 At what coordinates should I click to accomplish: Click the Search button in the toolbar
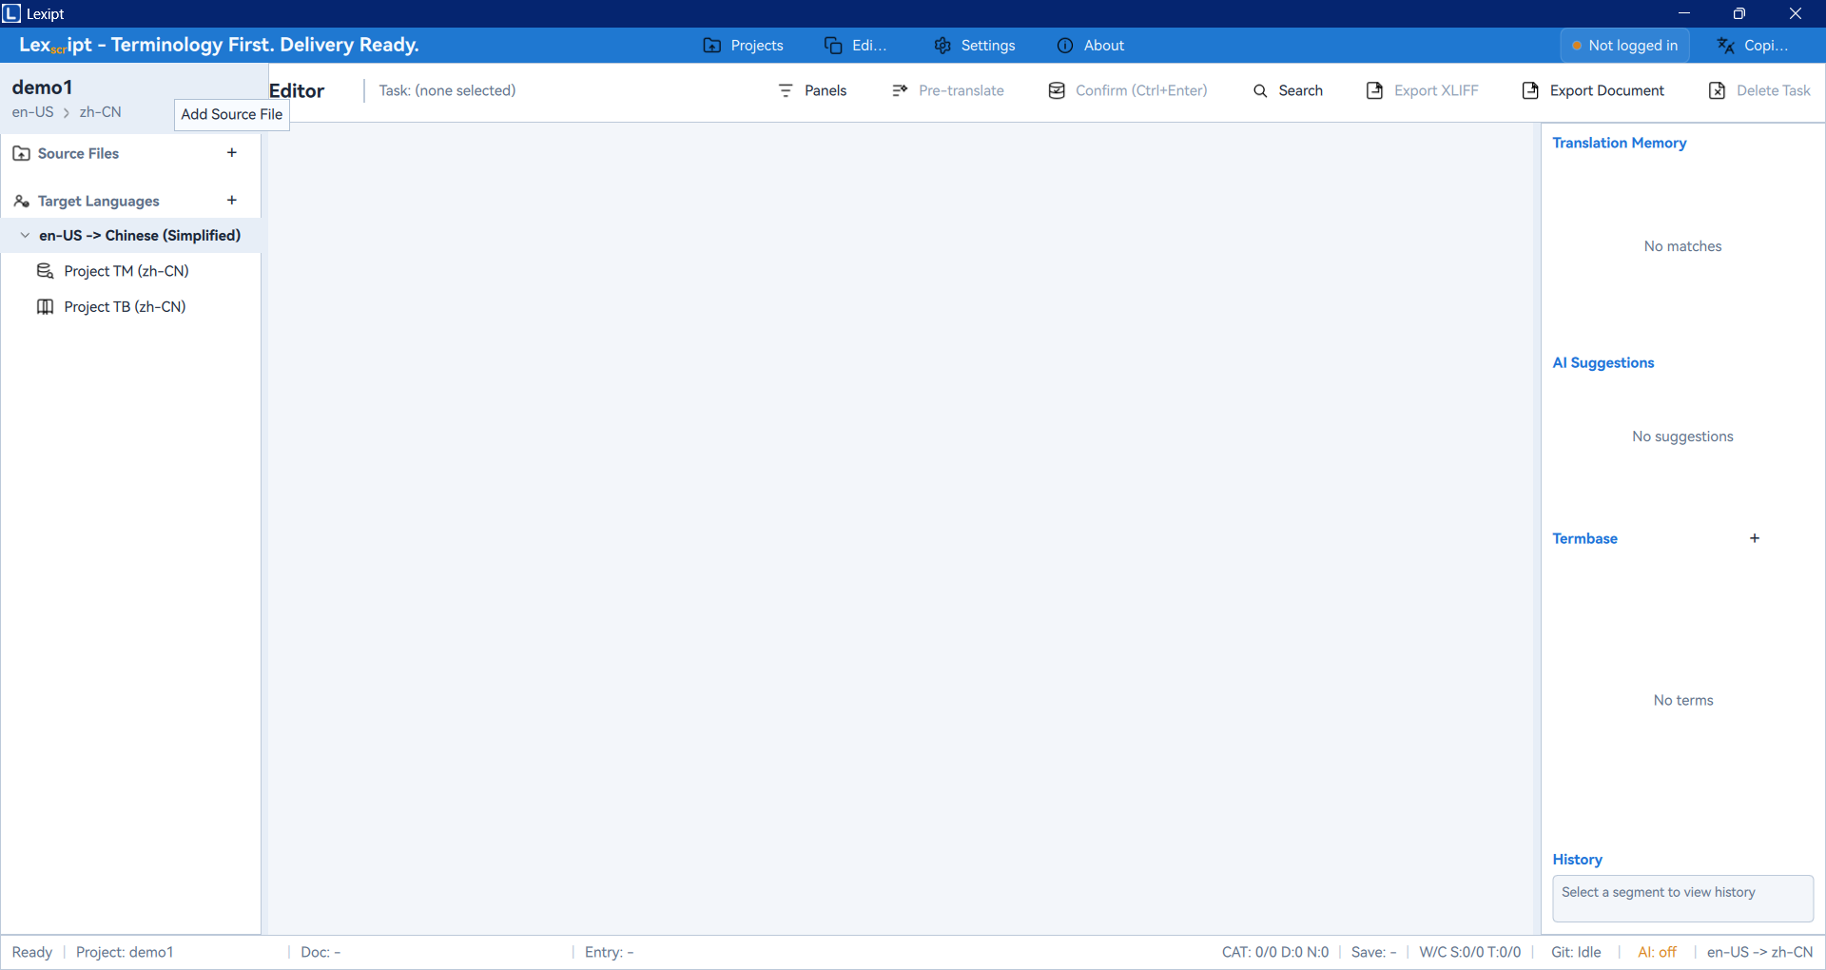[x=1288, y=90]
